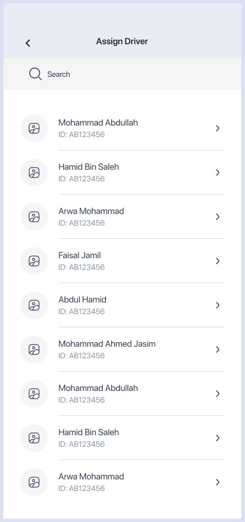Tap the avatar of the first Hamid Bin Saleh entry
Screen dimensions: 245x522
coord(34,173)
